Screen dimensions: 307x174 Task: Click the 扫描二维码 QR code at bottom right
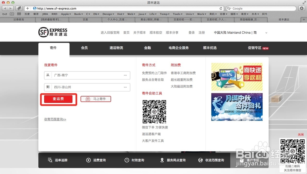point(293,151)
